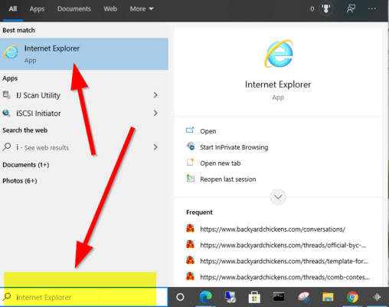Open the More filter dropdown
Viewport: 389px width, 307px height.
tap(142, 8)
